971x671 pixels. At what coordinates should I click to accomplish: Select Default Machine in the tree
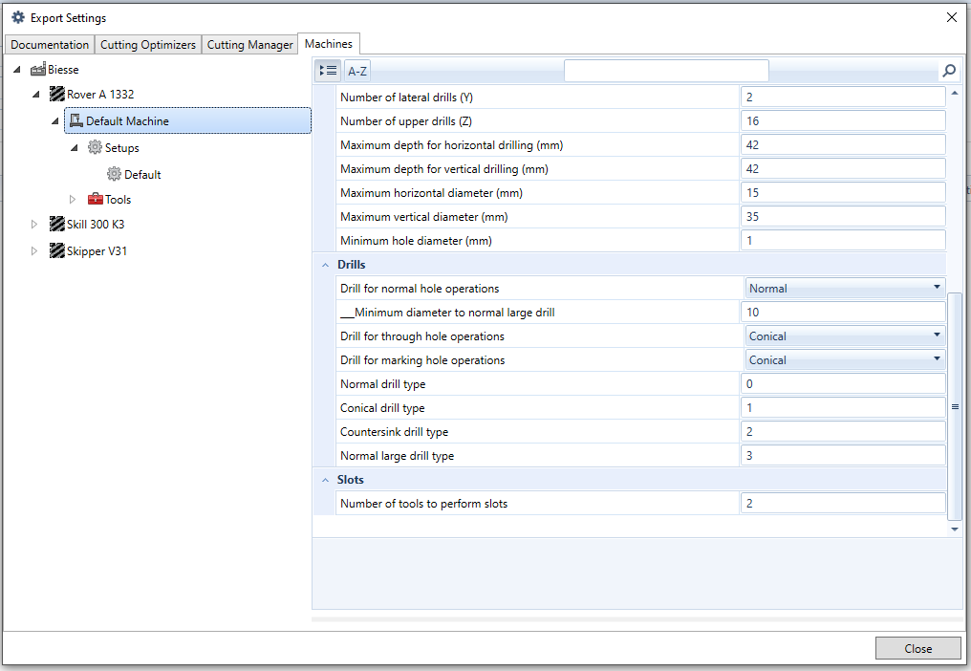(187, 120)
